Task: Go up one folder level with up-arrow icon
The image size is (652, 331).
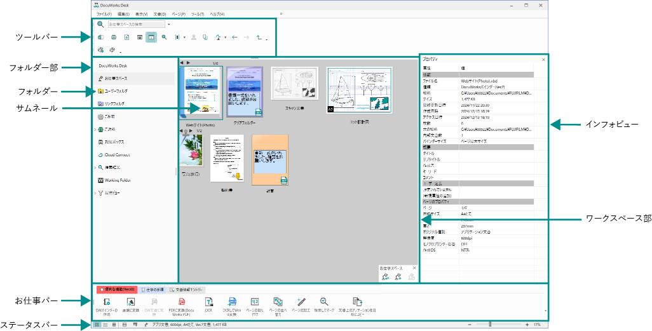Action: (259, 37)
